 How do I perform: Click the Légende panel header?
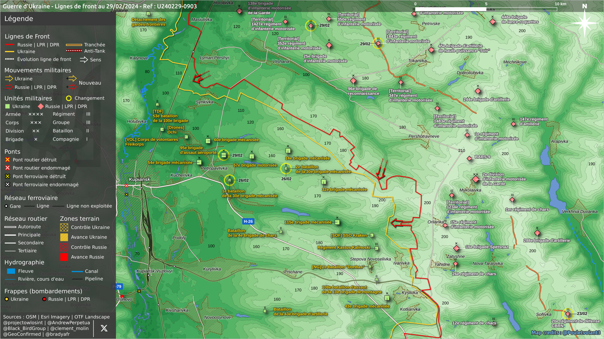pyautogui.click(x=19, y=19)
